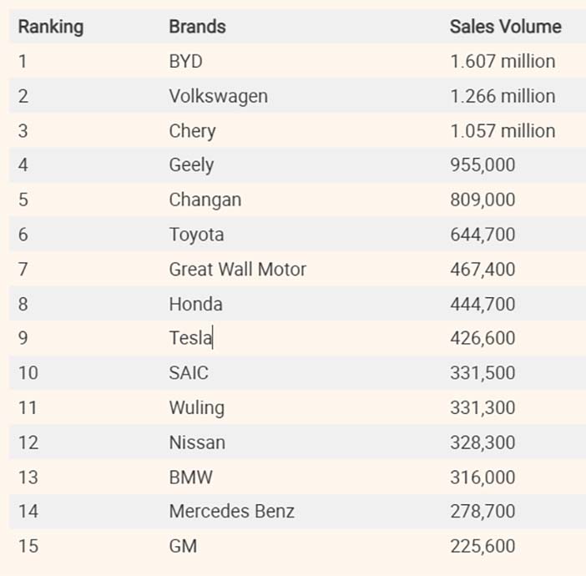The width and height of the screenshot is (586, 576).
Task: Click the Nissan brand name
Action: click(x=197, y=442)
